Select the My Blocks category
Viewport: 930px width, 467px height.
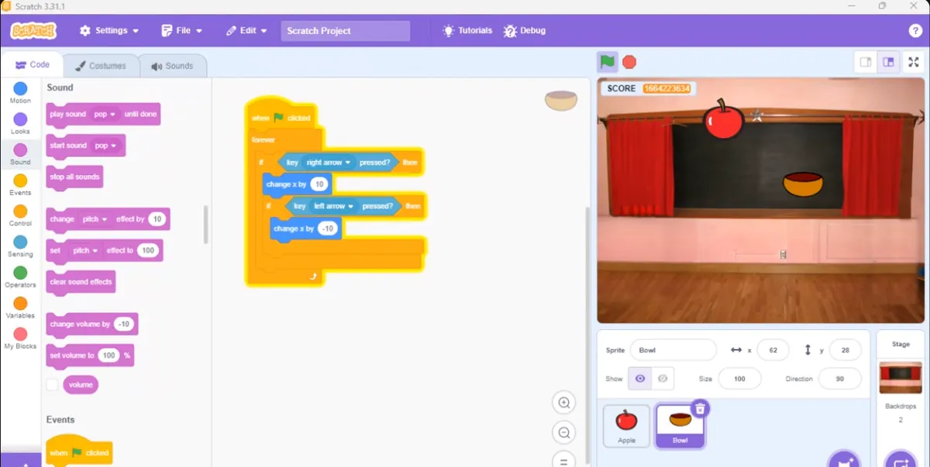(x=20, y=338)
